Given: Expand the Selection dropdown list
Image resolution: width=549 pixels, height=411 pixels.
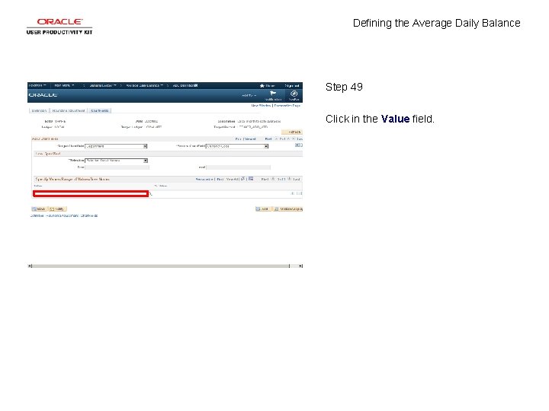Looking at the screenshot, I should click(x=116, y=161).
